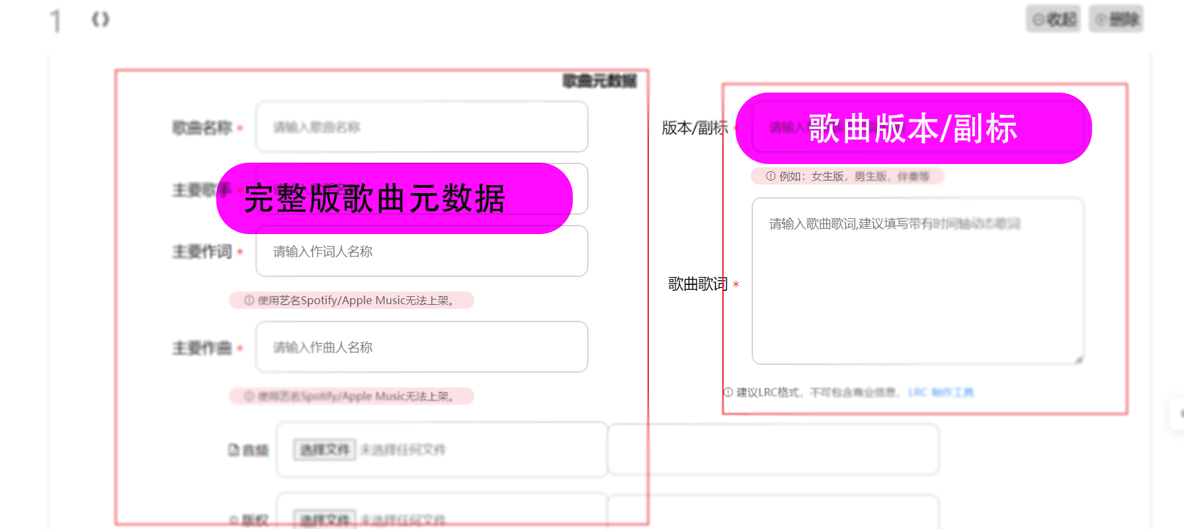Click the '建议LRC格式' hint text
The width and height of the screenshot is (1184, 529).
[819, 393]
